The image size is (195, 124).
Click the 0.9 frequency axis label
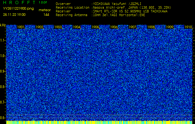[x=2, y=71]
